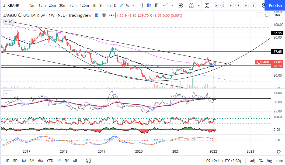Image resolution: width=285 pixels, height=165 pixels.
Task: Collapse the 3 indicators legend in the RSI pane
Action: (8, 93)
